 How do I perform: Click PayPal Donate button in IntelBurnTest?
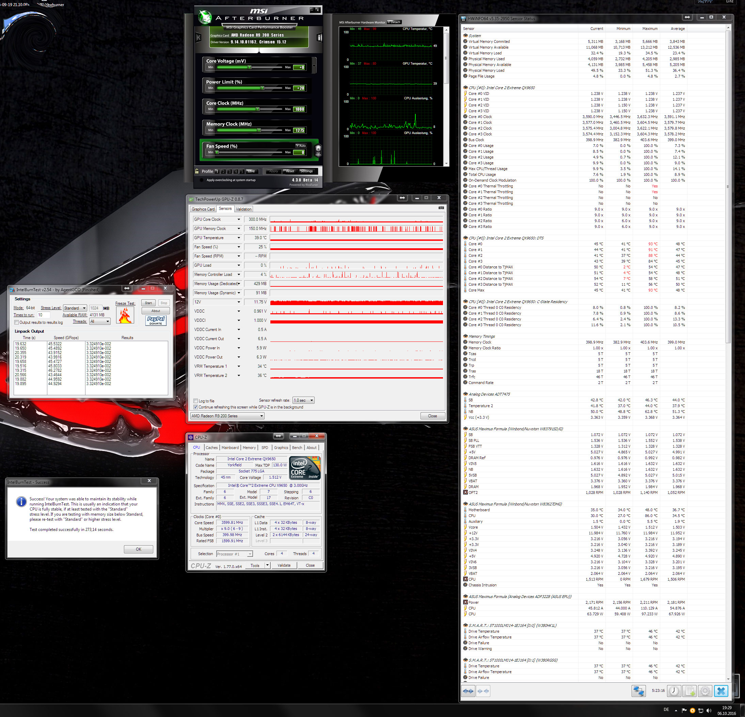[156, 320]
